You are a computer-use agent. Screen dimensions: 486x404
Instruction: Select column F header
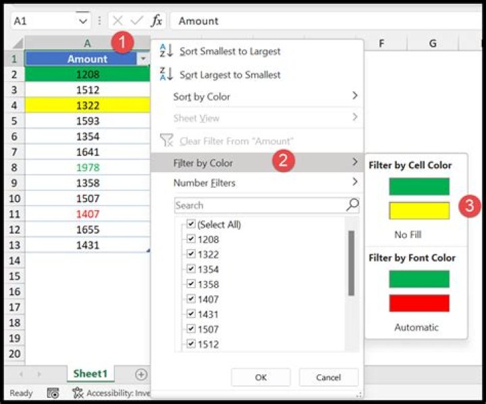(x=381, y=43)
